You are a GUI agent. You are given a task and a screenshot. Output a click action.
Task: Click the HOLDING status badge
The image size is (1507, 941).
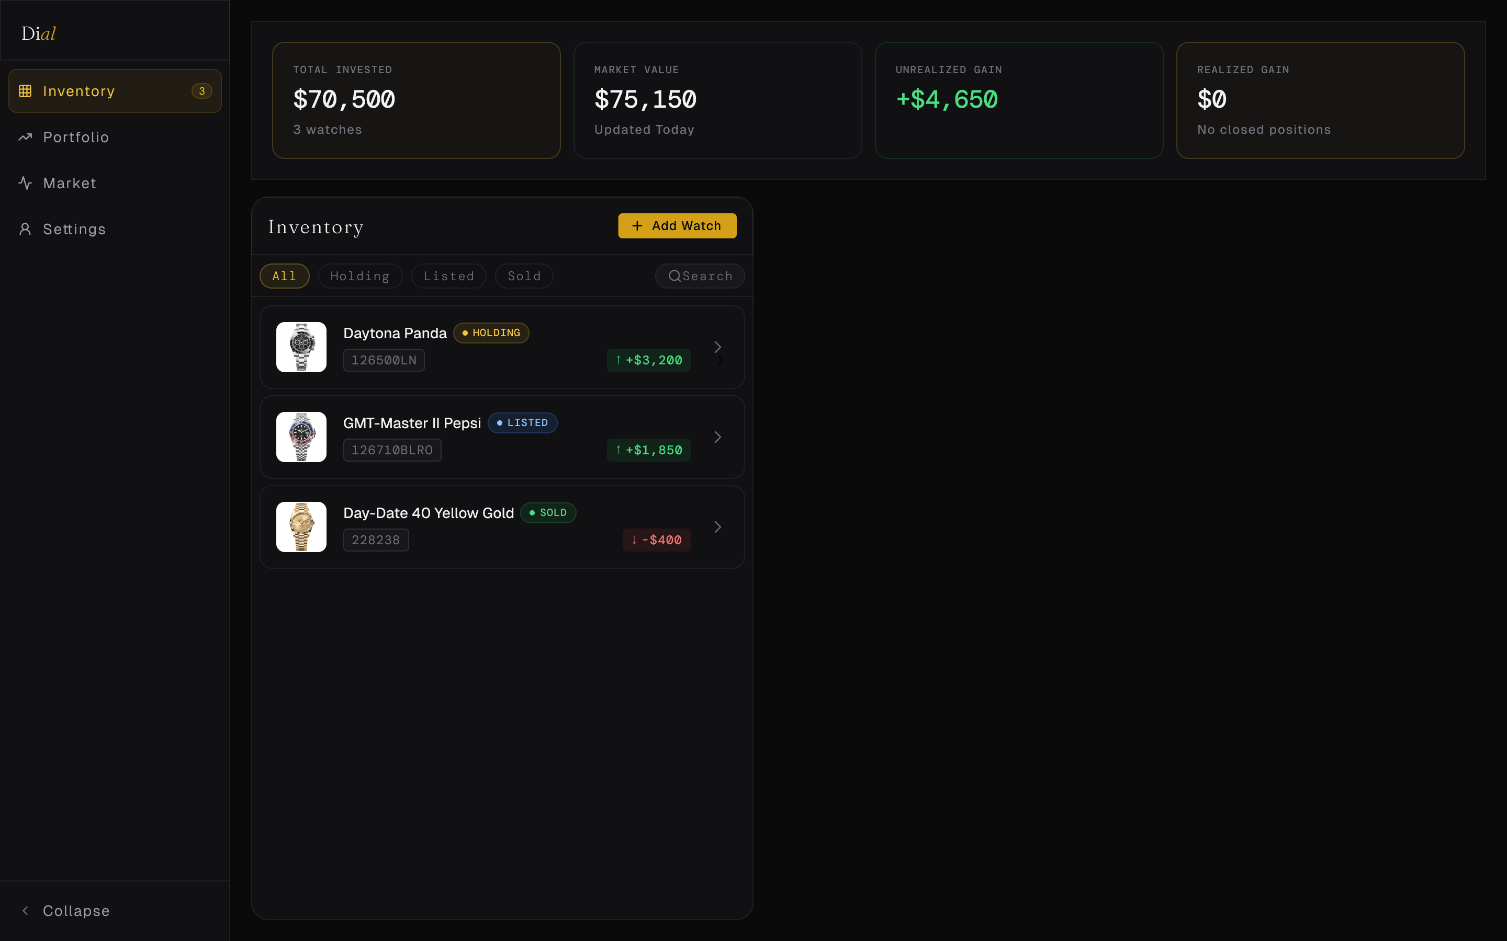click(491, 333)
